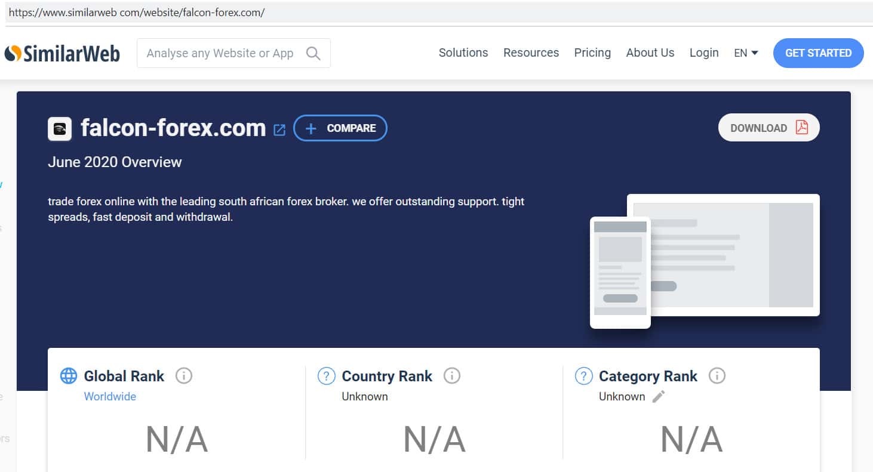Screen dimensions: 873x472
Task: Click the PDF icon in Download button
Action: pyautogui.click(x=801, y=128)
